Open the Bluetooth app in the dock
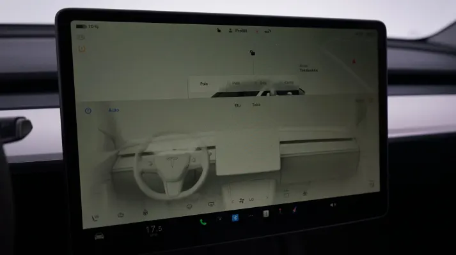The image size is (456, 255). coord(235,217)
